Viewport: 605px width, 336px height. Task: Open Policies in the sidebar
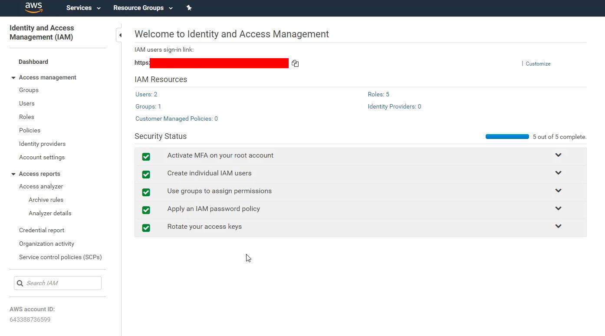click(30, 130)
